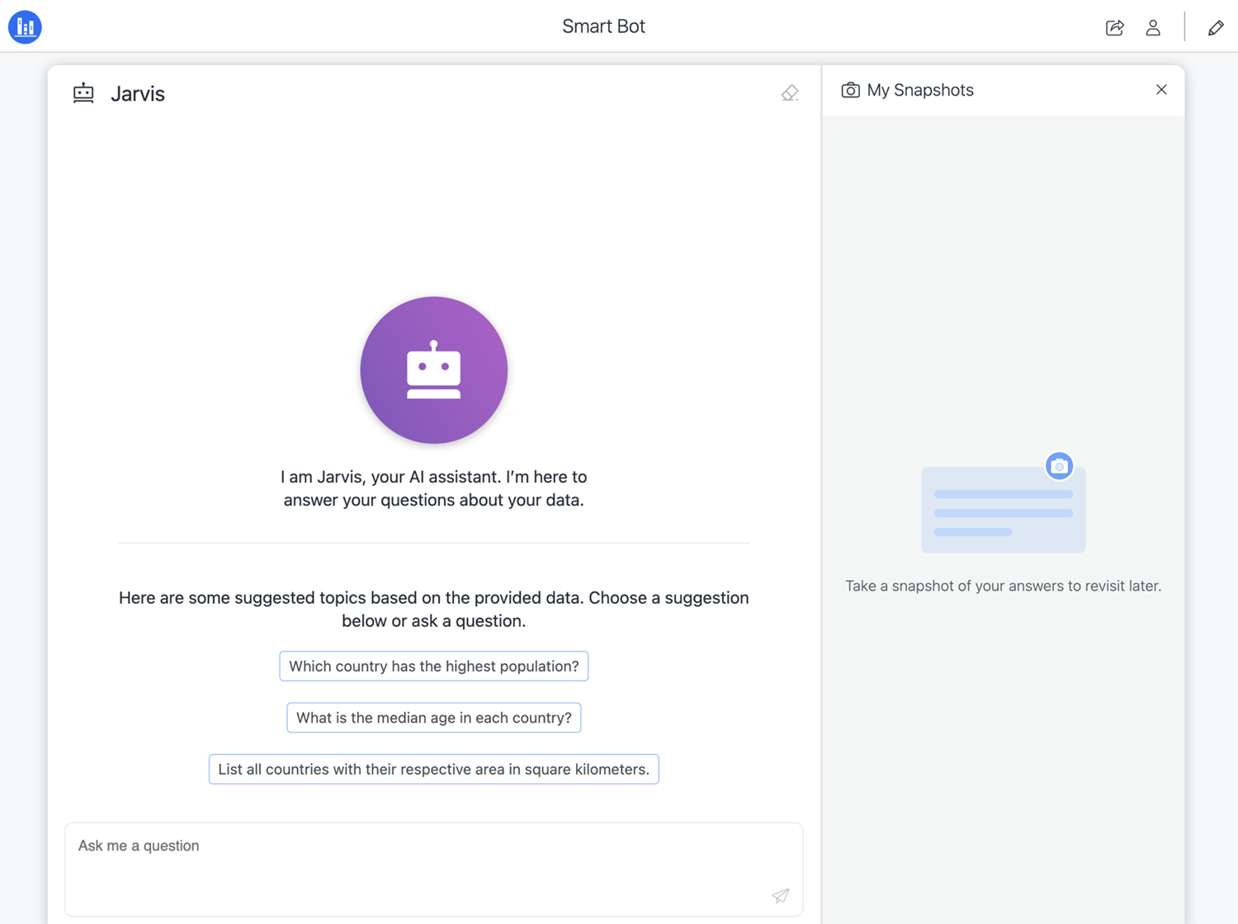Click the "Jarvis" chat heading

click(x=138, y=94)
